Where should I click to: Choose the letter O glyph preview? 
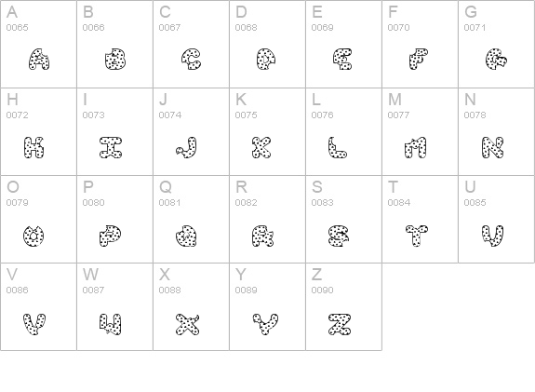(33, 236)
